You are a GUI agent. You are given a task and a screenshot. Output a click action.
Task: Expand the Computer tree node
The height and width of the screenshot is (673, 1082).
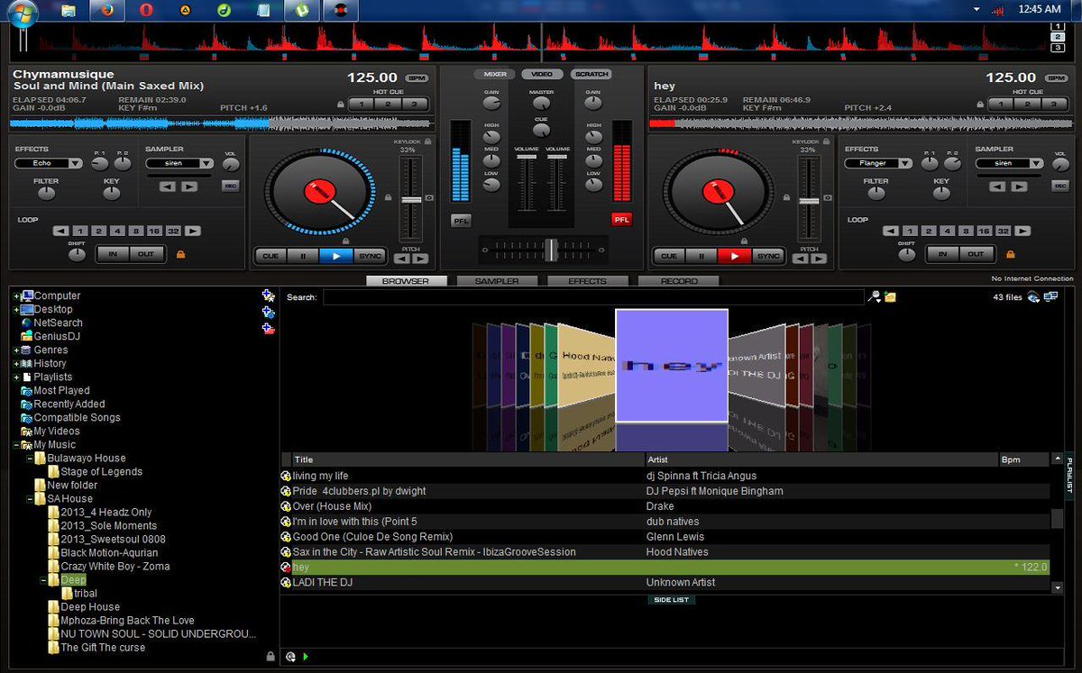tap(17, 296)
